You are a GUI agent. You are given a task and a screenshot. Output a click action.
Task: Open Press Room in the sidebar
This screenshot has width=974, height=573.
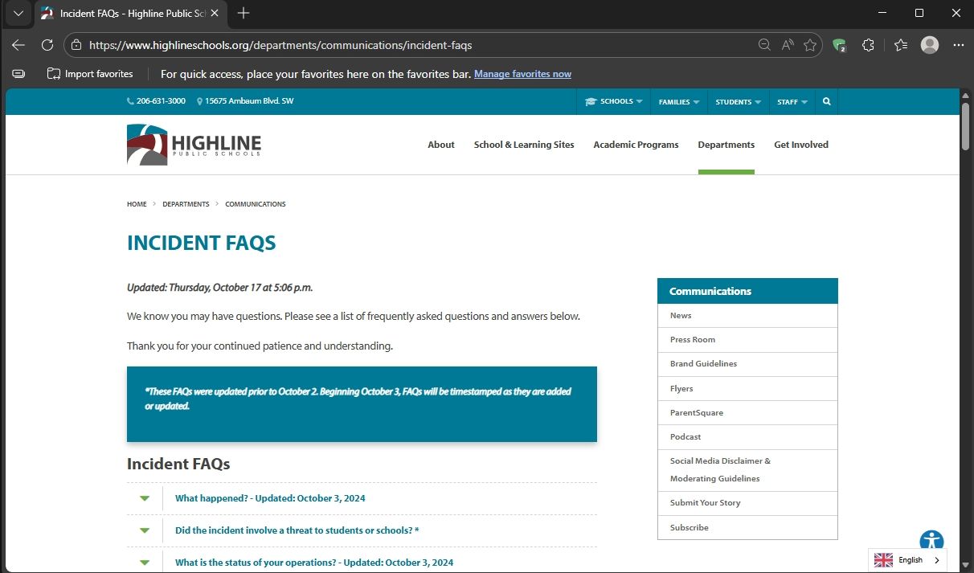[x=747, y=339]
